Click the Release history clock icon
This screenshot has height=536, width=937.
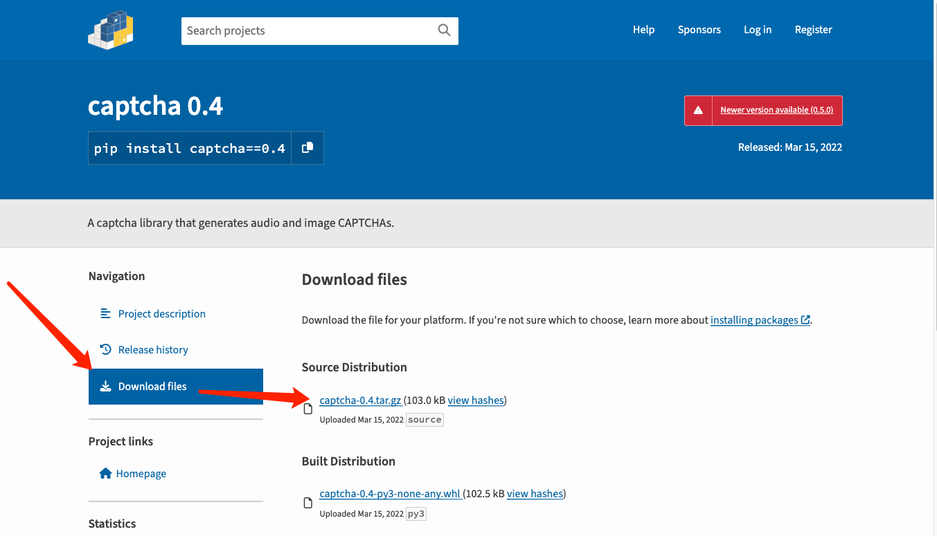point(105,350)
